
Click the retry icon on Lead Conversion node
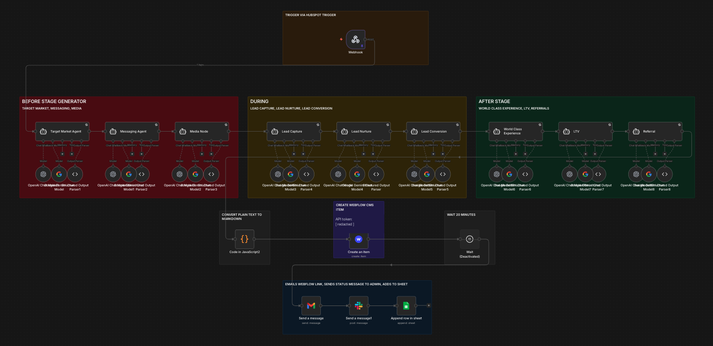coord(458,125)
